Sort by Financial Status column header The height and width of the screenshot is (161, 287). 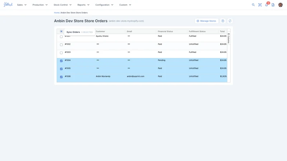pos(165,31)
